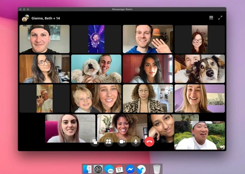The width and height of the screenshot is (245, 174).
Task: Select the waving man's video tile
Action: (x=148, y=39)
